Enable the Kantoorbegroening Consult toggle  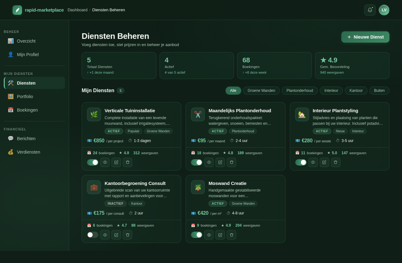[92, 234]
